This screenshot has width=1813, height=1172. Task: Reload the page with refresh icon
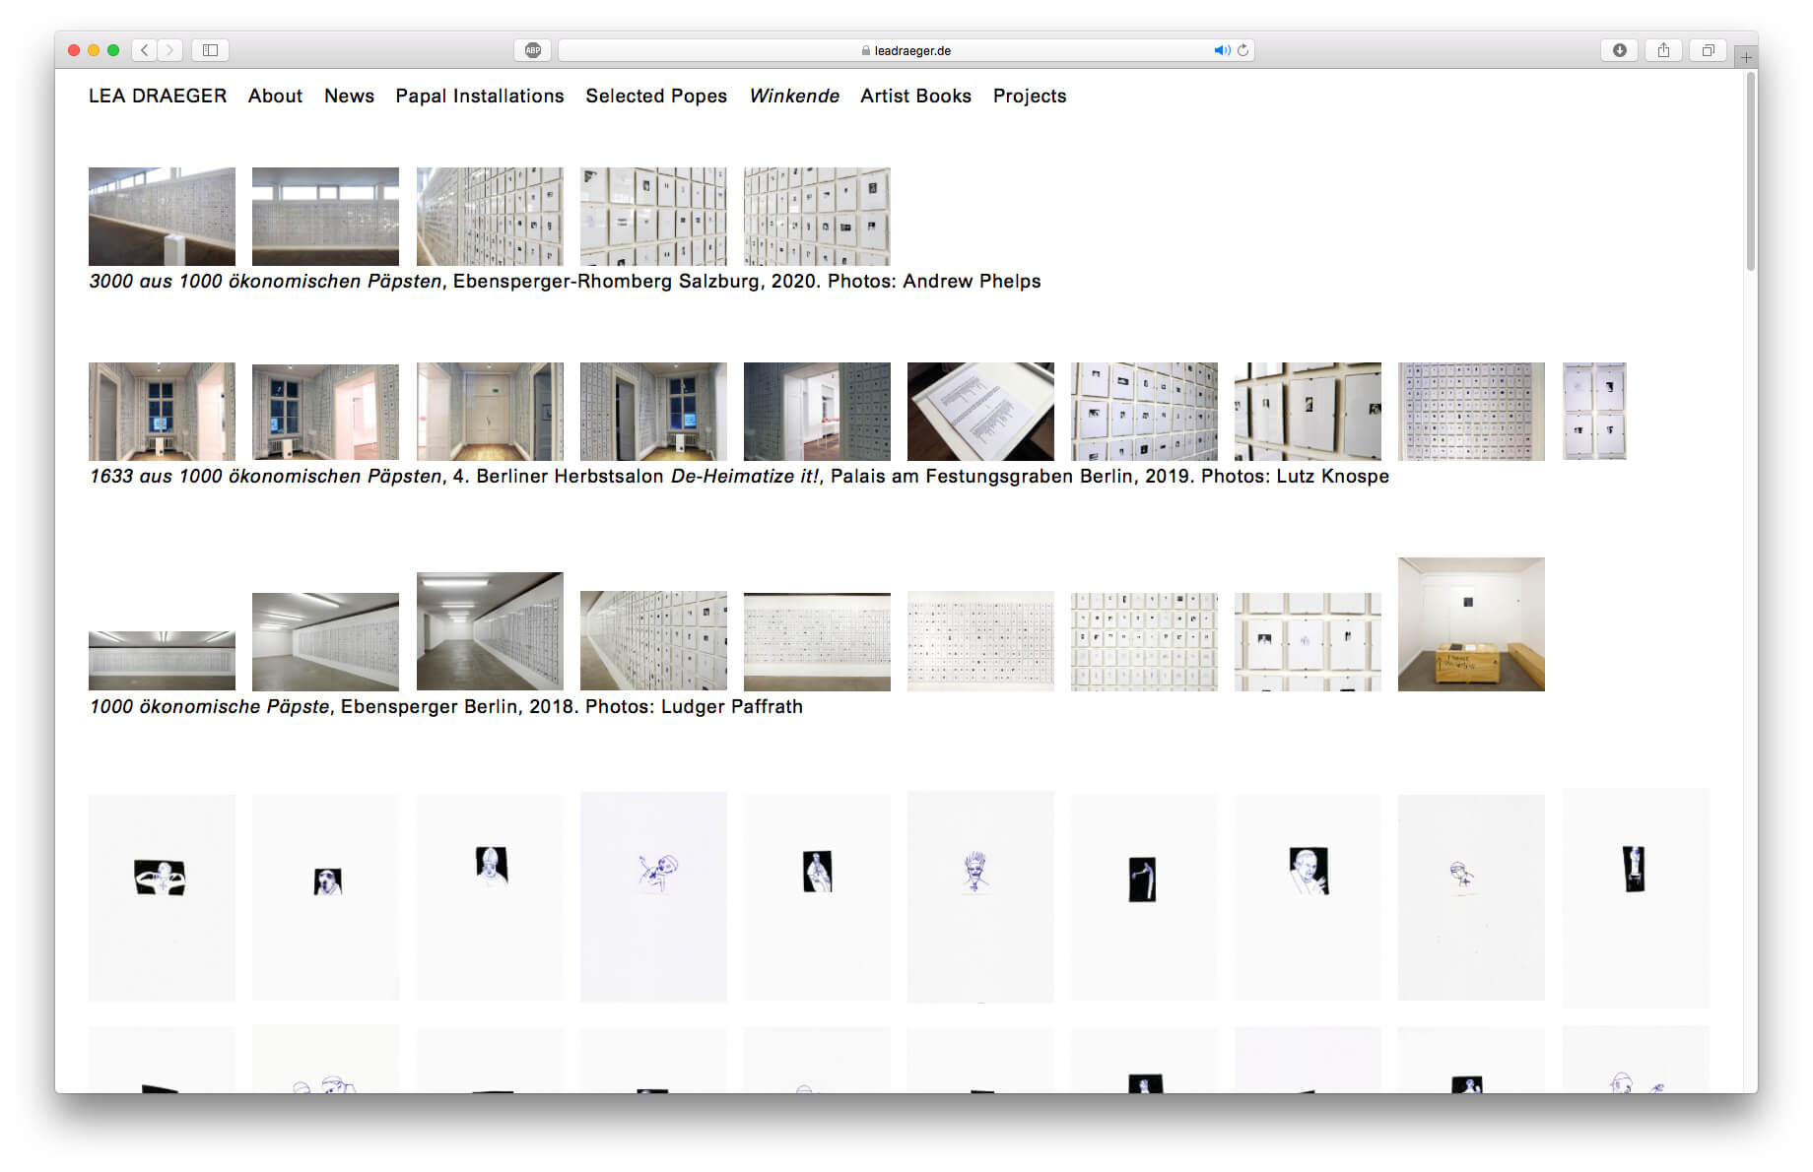click(x=1243, y=50)
